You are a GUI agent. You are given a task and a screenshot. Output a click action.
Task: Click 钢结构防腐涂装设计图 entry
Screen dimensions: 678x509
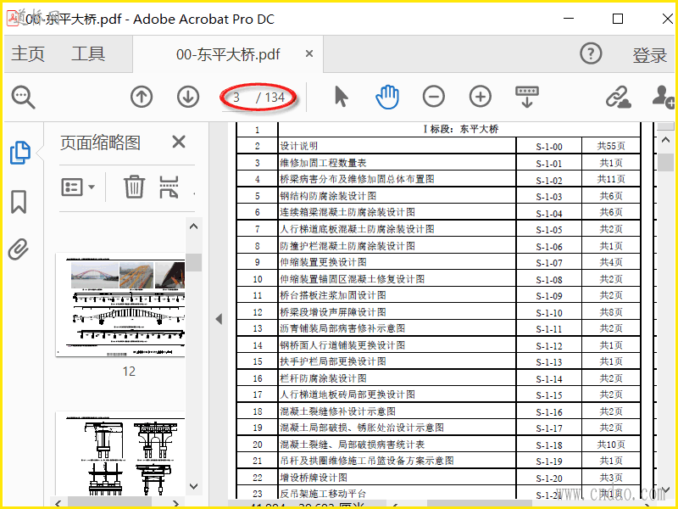[x=328, y=196]
